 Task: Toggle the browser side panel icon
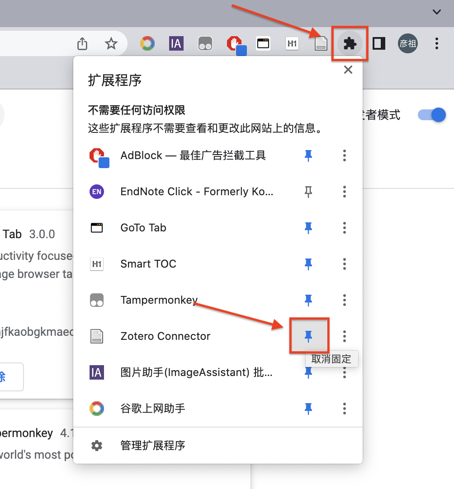(x=379, y=43)
